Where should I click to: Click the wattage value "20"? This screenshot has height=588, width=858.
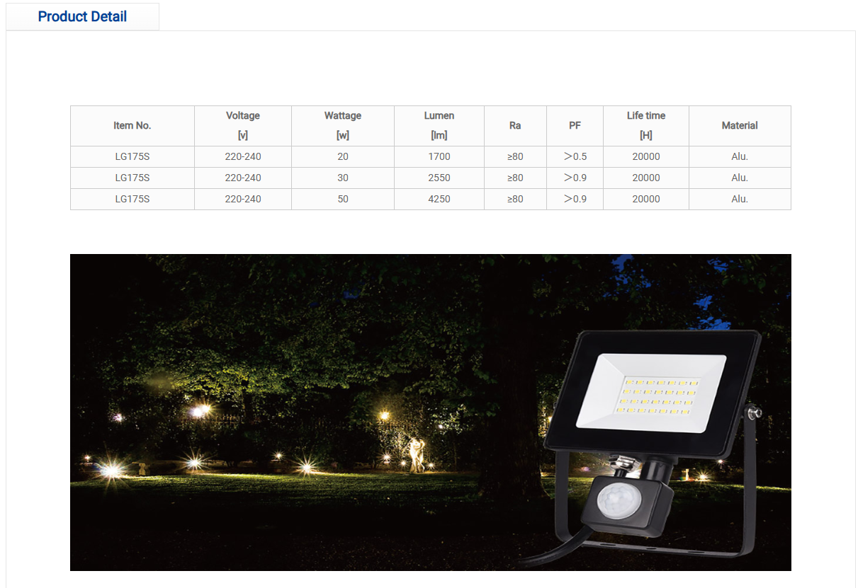pos(343,157)
